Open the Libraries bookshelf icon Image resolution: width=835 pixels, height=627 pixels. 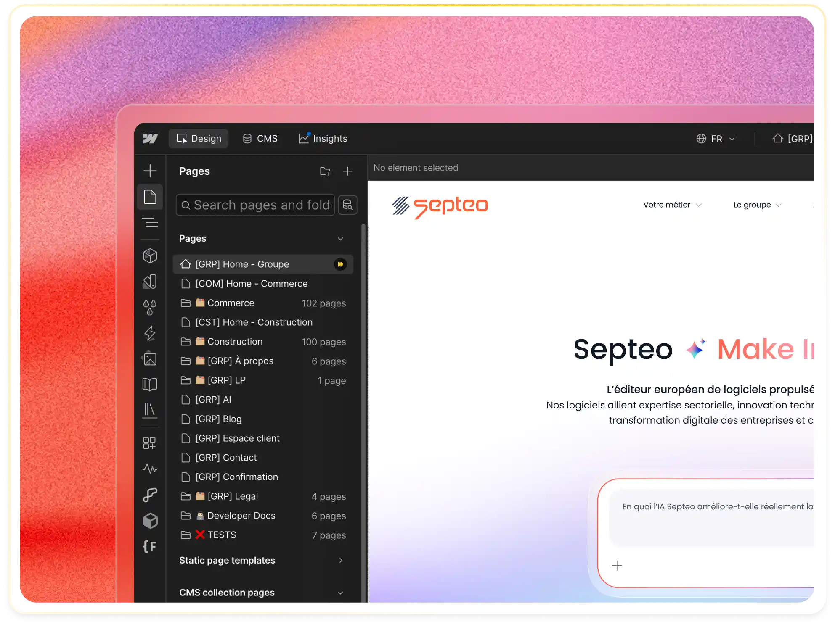(150, 411)
